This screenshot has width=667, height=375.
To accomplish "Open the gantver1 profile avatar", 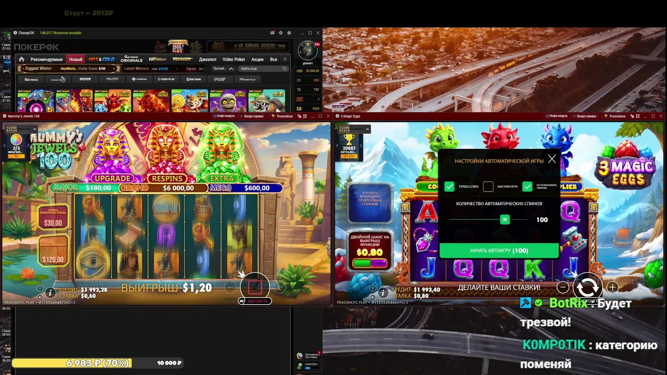I will [x=307, y=51].
